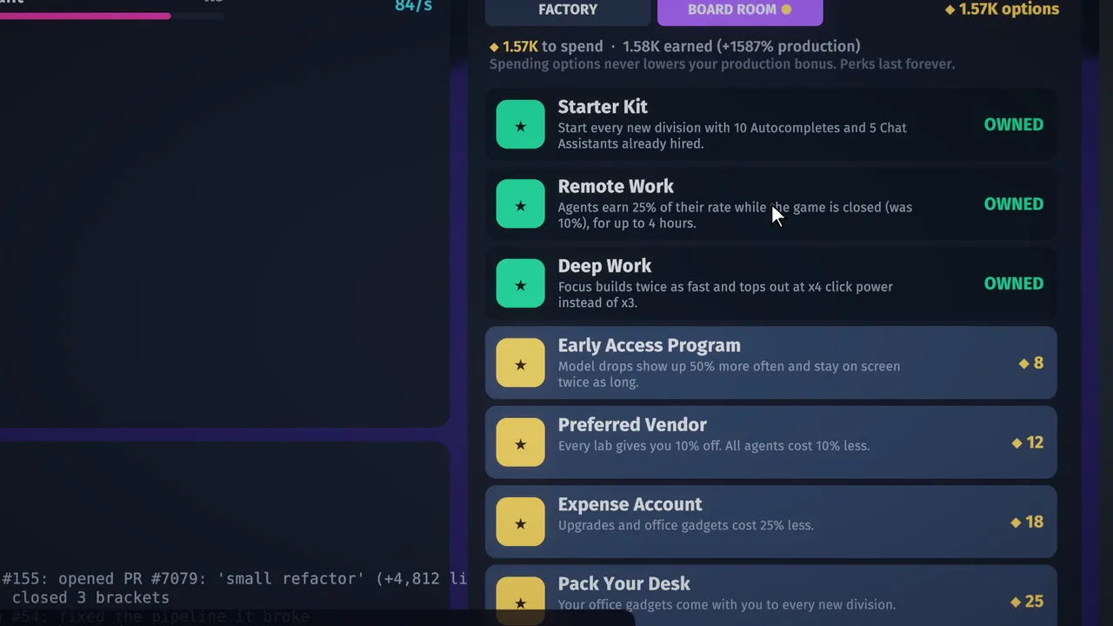
Task: Click the 'Spending options never lowers' note
Action: click(722, 64)
